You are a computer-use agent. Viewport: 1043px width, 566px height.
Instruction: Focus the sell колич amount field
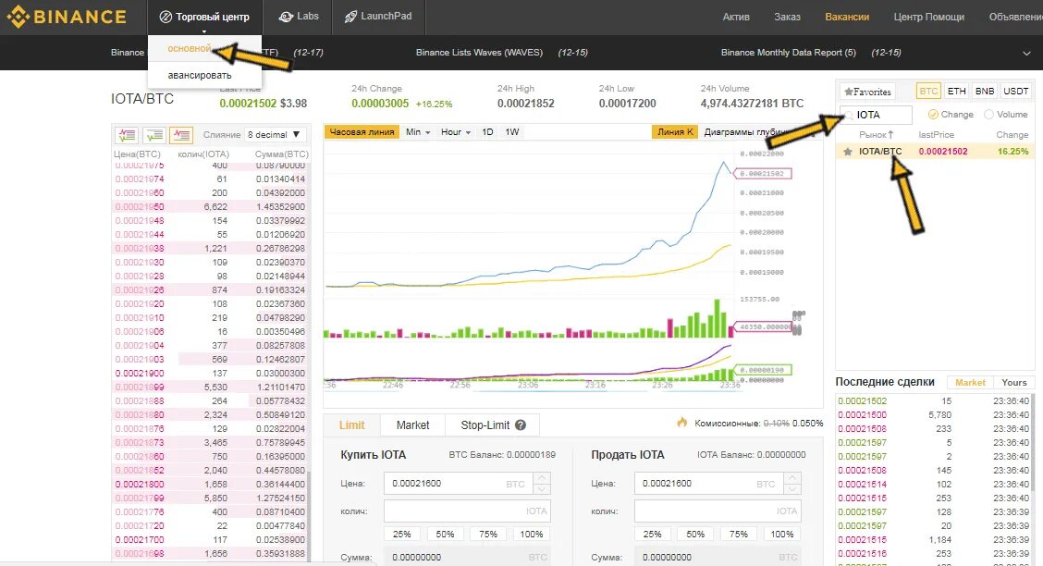(718, 511)
